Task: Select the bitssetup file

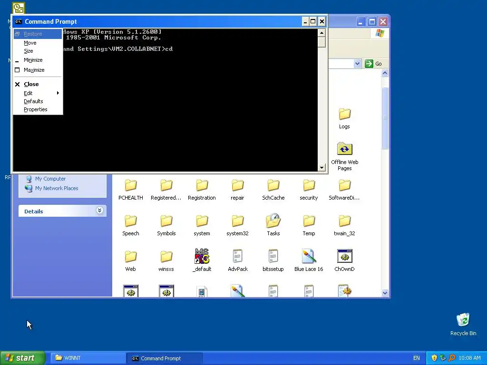Action: (273, 261)
